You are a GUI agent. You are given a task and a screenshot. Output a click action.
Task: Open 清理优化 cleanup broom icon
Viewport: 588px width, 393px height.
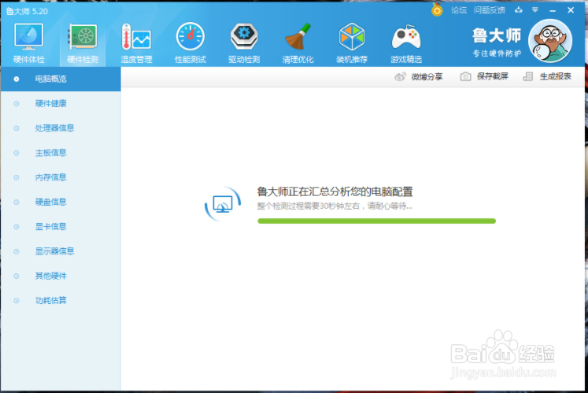[298, 36]
